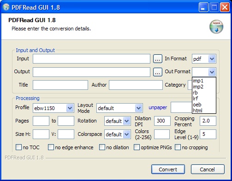Browse for the Output file with ... button
Viewport: 232px width, 181px height.
click(158, 72)
